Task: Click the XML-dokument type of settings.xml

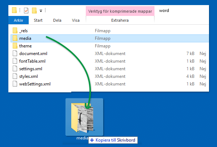Action: point(110,69)
